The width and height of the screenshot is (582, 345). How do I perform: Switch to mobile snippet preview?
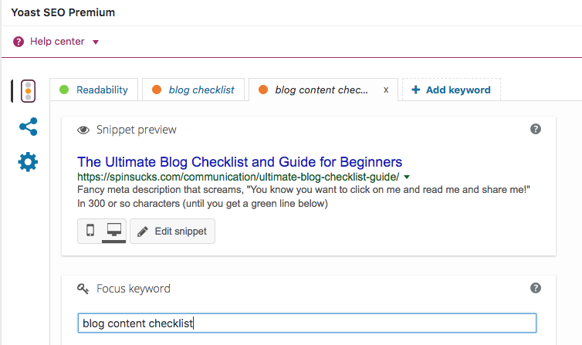pyautogui.click(x=90, y=231)
